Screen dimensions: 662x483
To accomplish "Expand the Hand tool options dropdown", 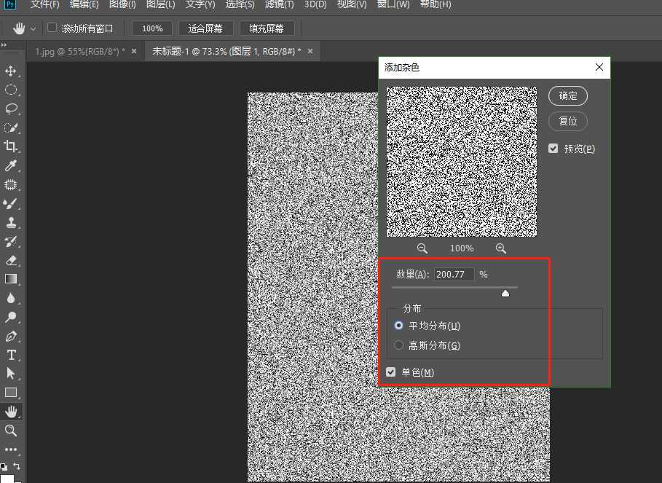I will pyautogui.click(x=33, y=28).
